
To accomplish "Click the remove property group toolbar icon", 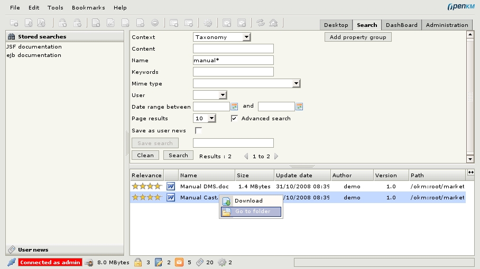I will tap(189, 23).
